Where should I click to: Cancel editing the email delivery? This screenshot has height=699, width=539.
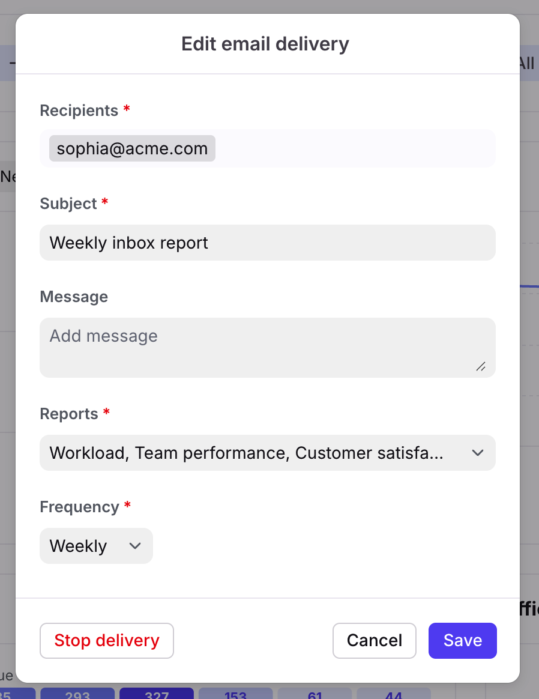point(375,641)
